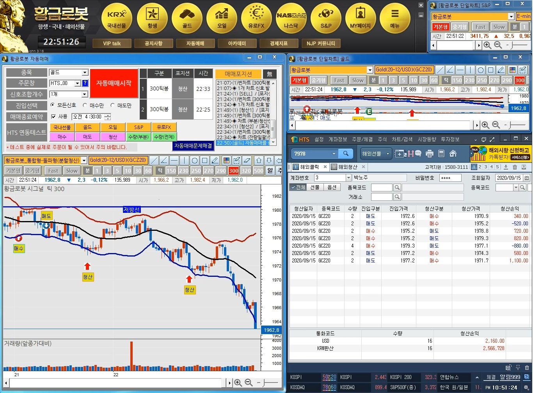Click the red 자동매매시작 button

click(114, 83)
